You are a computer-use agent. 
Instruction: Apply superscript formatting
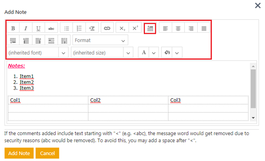[135, 28]
